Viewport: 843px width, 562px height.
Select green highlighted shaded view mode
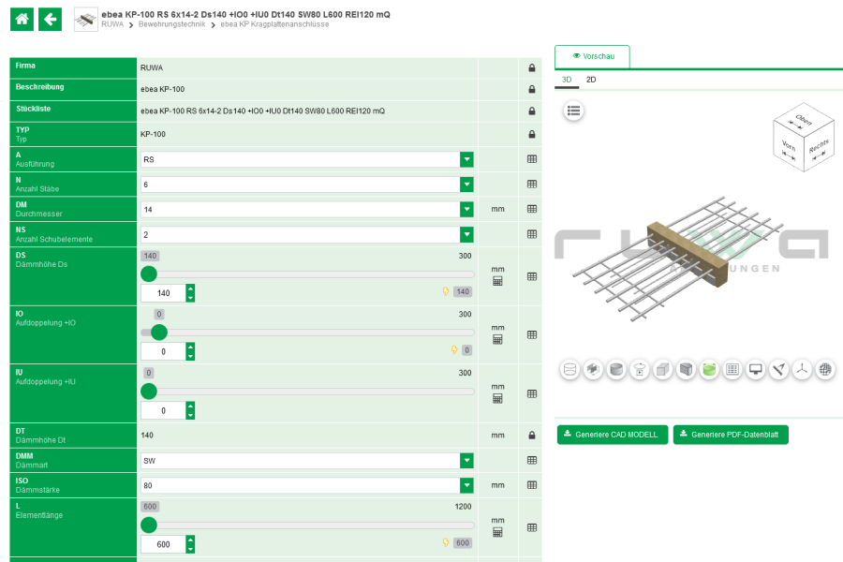(709, 370)
